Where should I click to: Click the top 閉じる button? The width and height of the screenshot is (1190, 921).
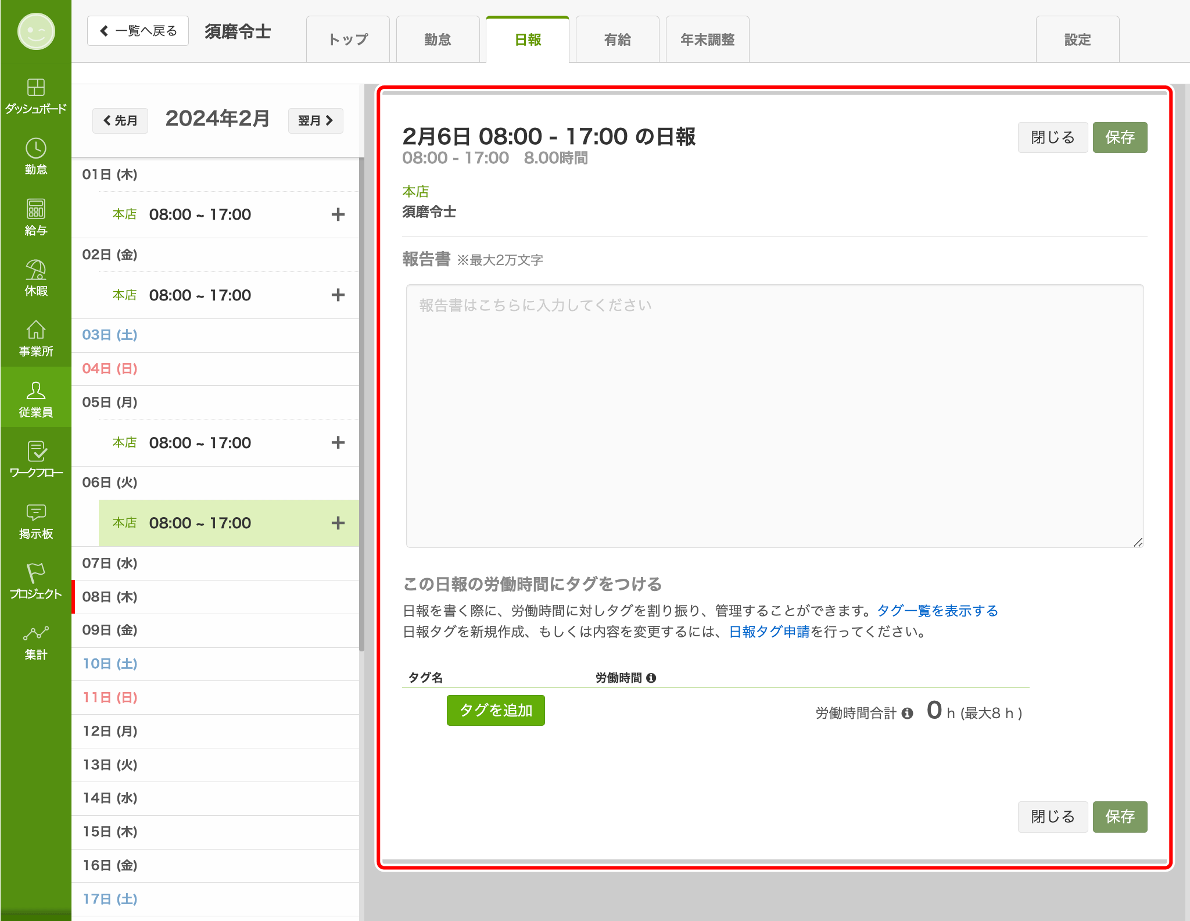[x=1053, y=138]
